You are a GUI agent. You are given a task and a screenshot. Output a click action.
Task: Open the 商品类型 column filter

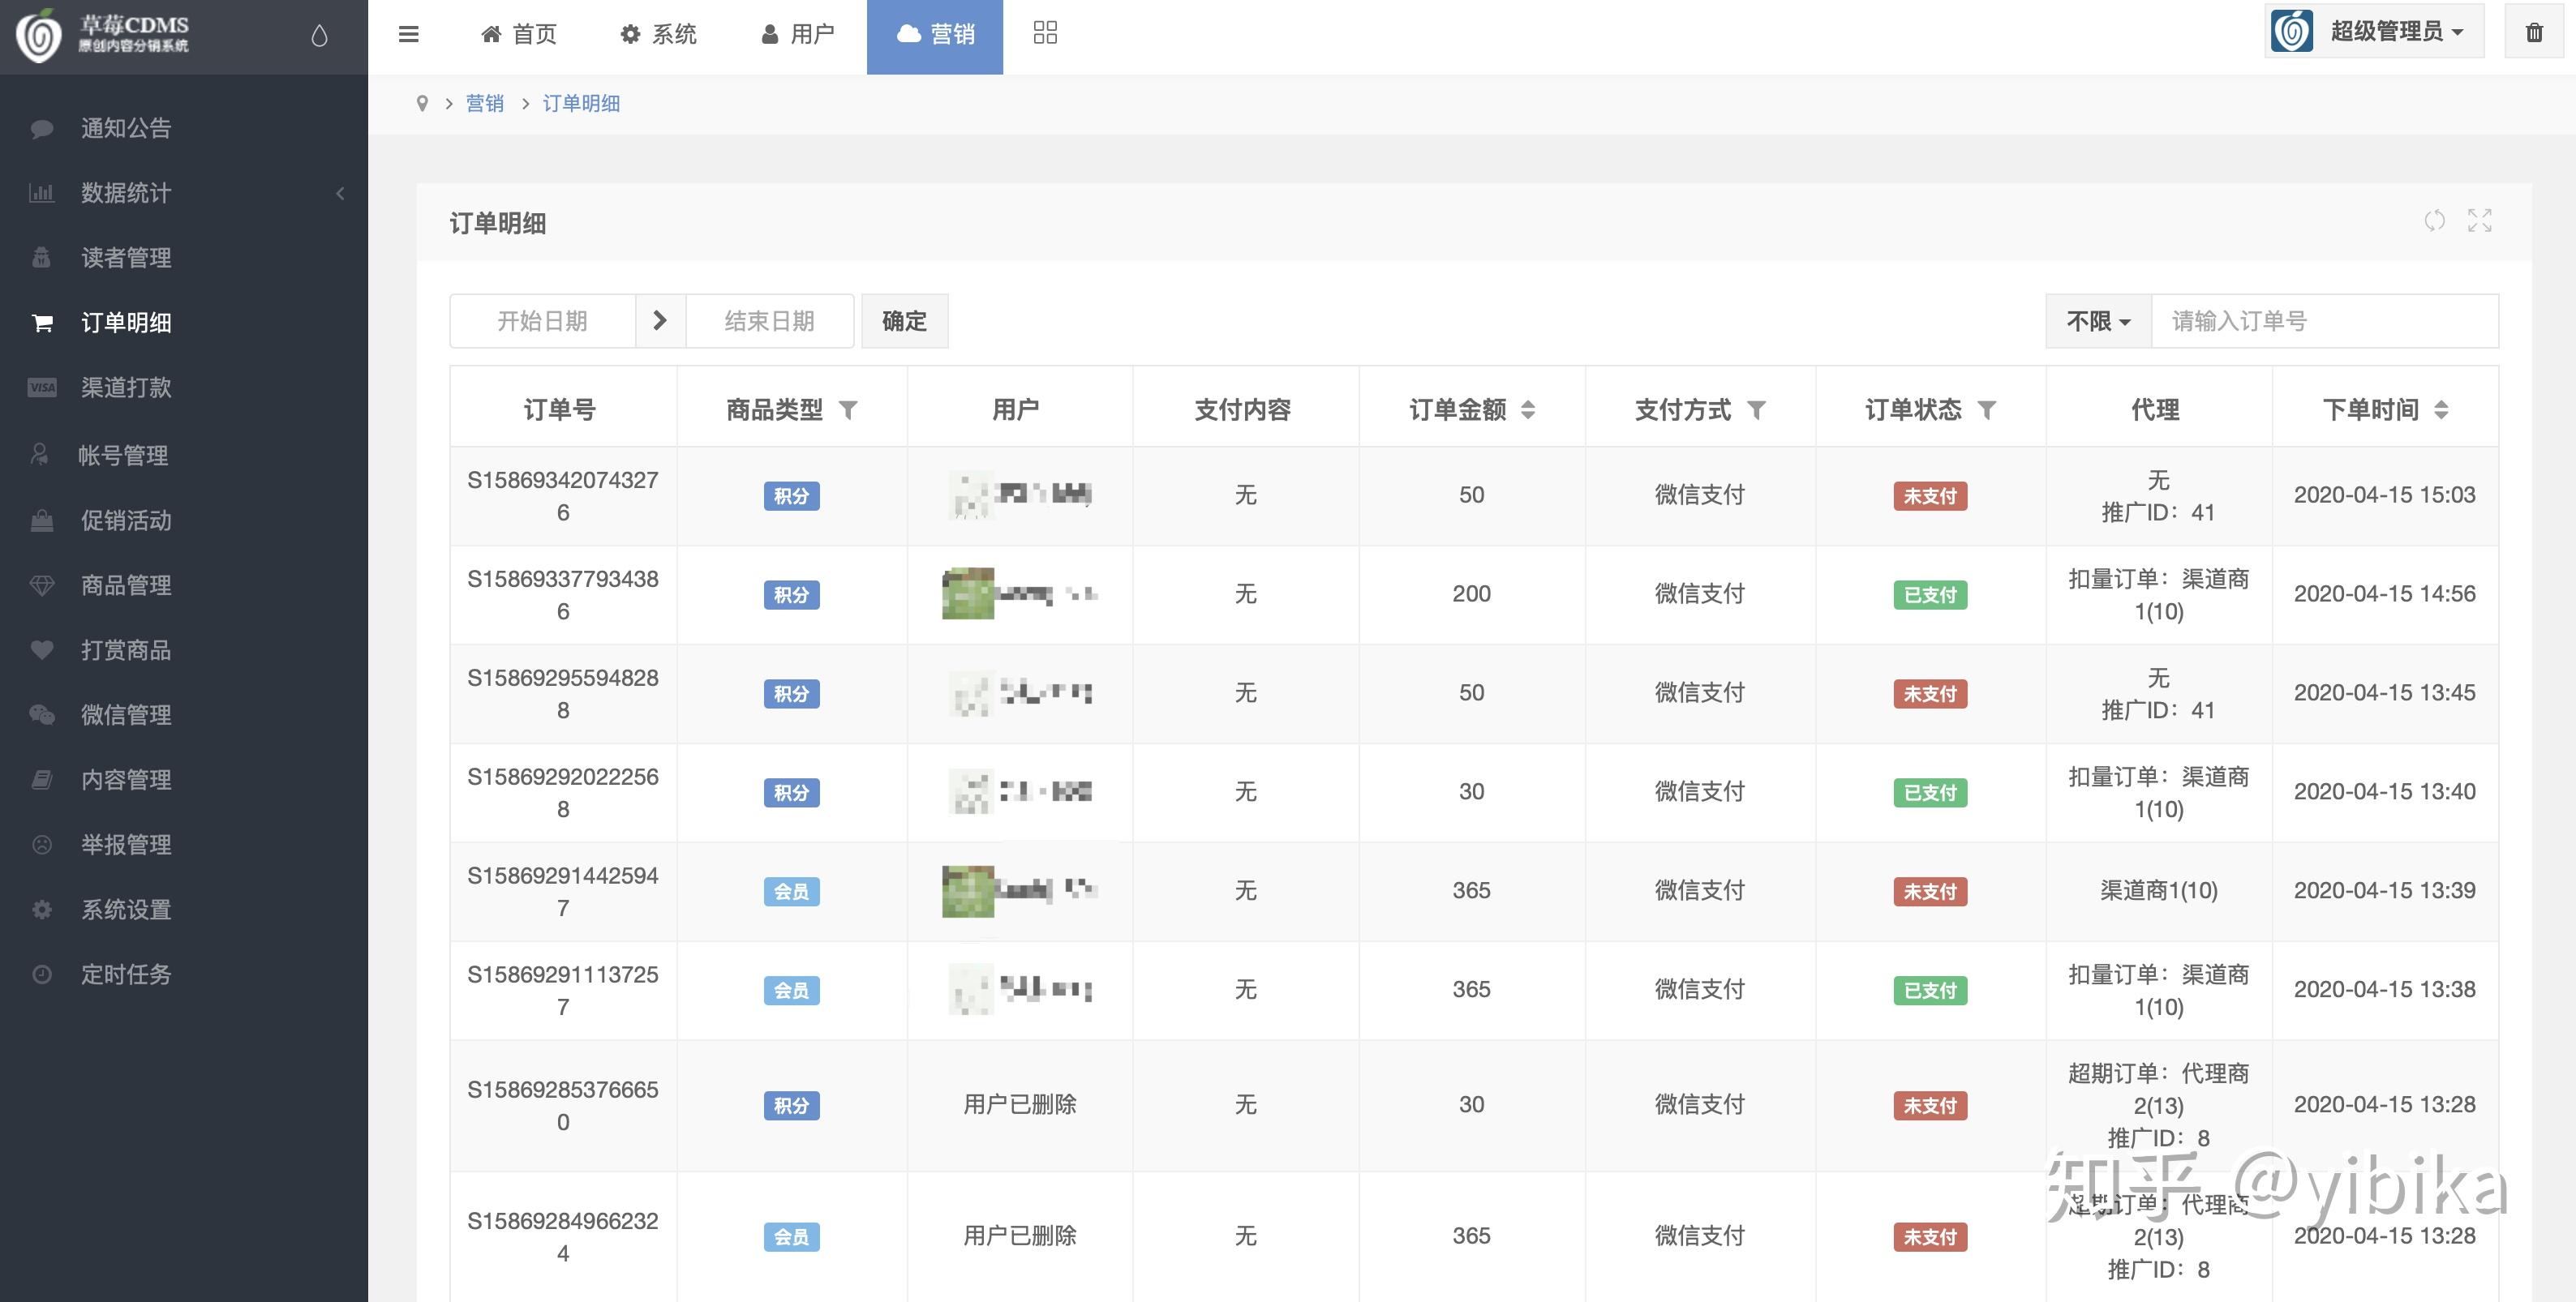click(x=849, y=409)
